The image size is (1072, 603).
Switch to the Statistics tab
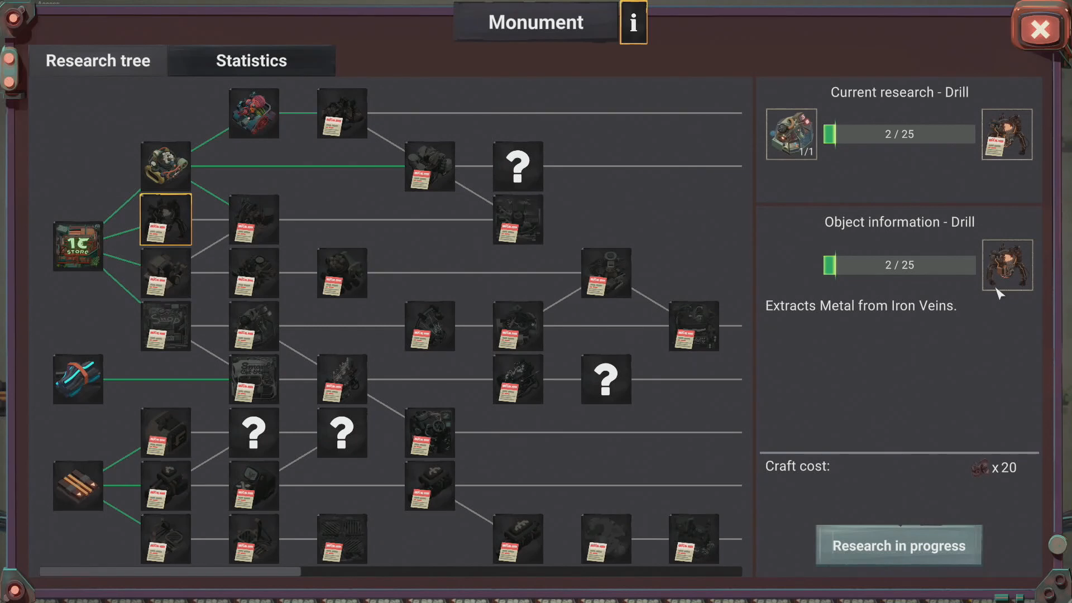251,60
